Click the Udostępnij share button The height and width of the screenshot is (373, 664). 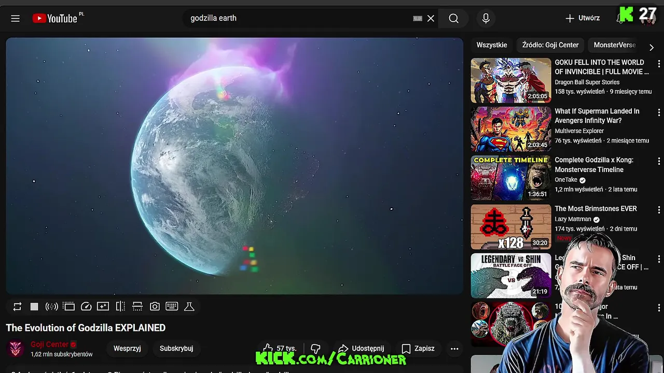point(361,349)
